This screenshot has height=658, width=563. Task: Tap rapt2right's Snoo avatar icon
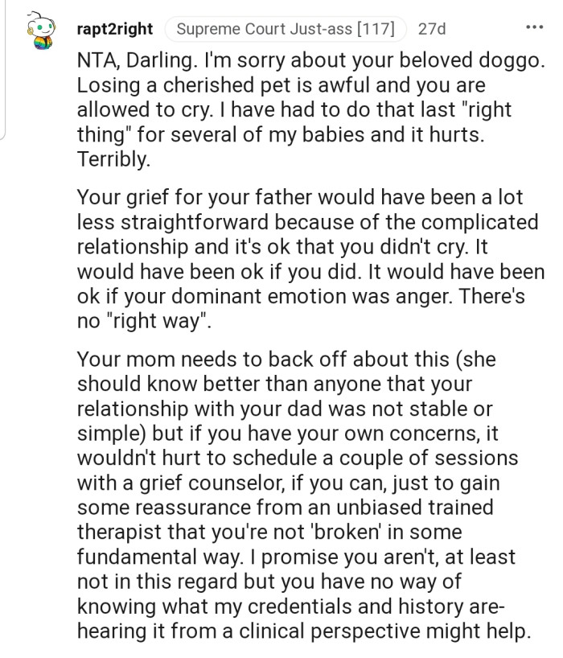41,31
